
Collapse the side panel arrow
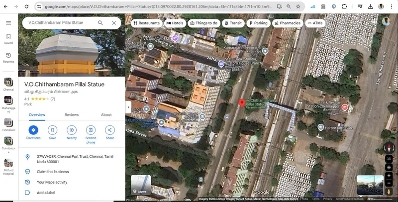tap(128, 107)
